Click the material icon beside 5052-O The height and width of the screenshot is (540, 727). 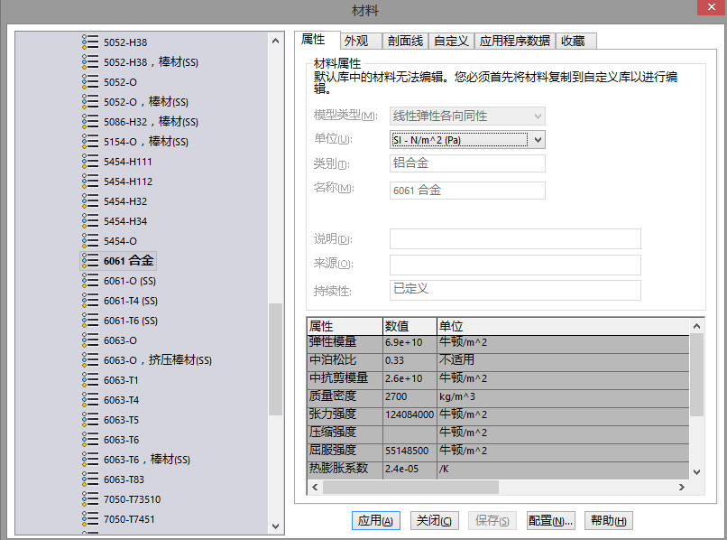90,81
